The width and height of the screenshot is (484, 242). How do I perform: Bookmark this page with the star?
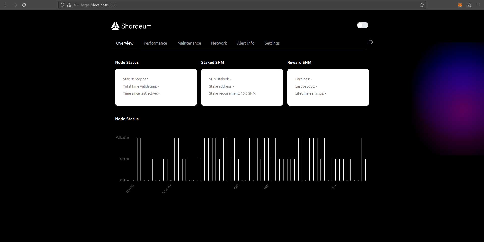tap(422, 5)
